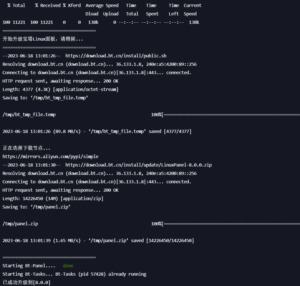Click the 'Saving to: /tmp/bt_tmp_file.temp' line
Screen dimensions: 300x286
coord(45,98)
